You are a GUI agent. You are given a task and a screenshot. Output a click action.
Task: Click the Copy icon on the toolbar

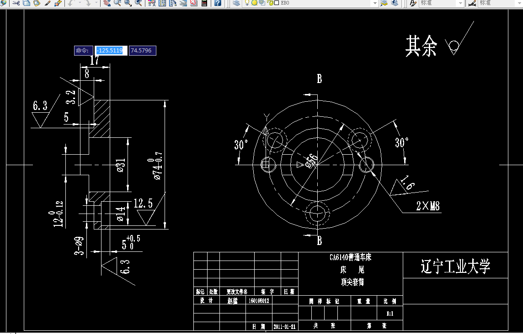[26, 4]
